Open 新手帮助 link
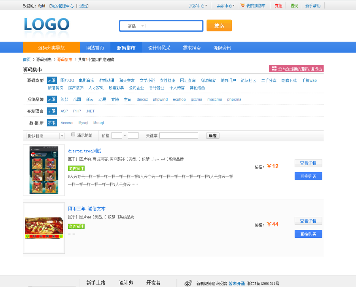 point(313,6)
